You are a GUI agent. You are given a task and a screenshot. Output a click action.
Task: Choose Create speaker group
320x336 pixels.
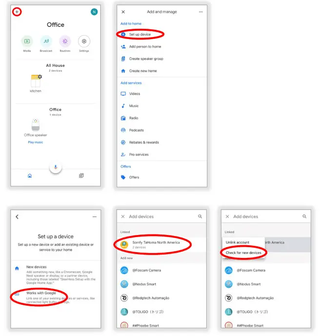[x=162, y=59]
